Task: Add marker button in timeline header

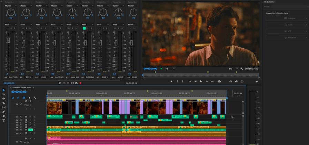Action: (x=30, y=98)
